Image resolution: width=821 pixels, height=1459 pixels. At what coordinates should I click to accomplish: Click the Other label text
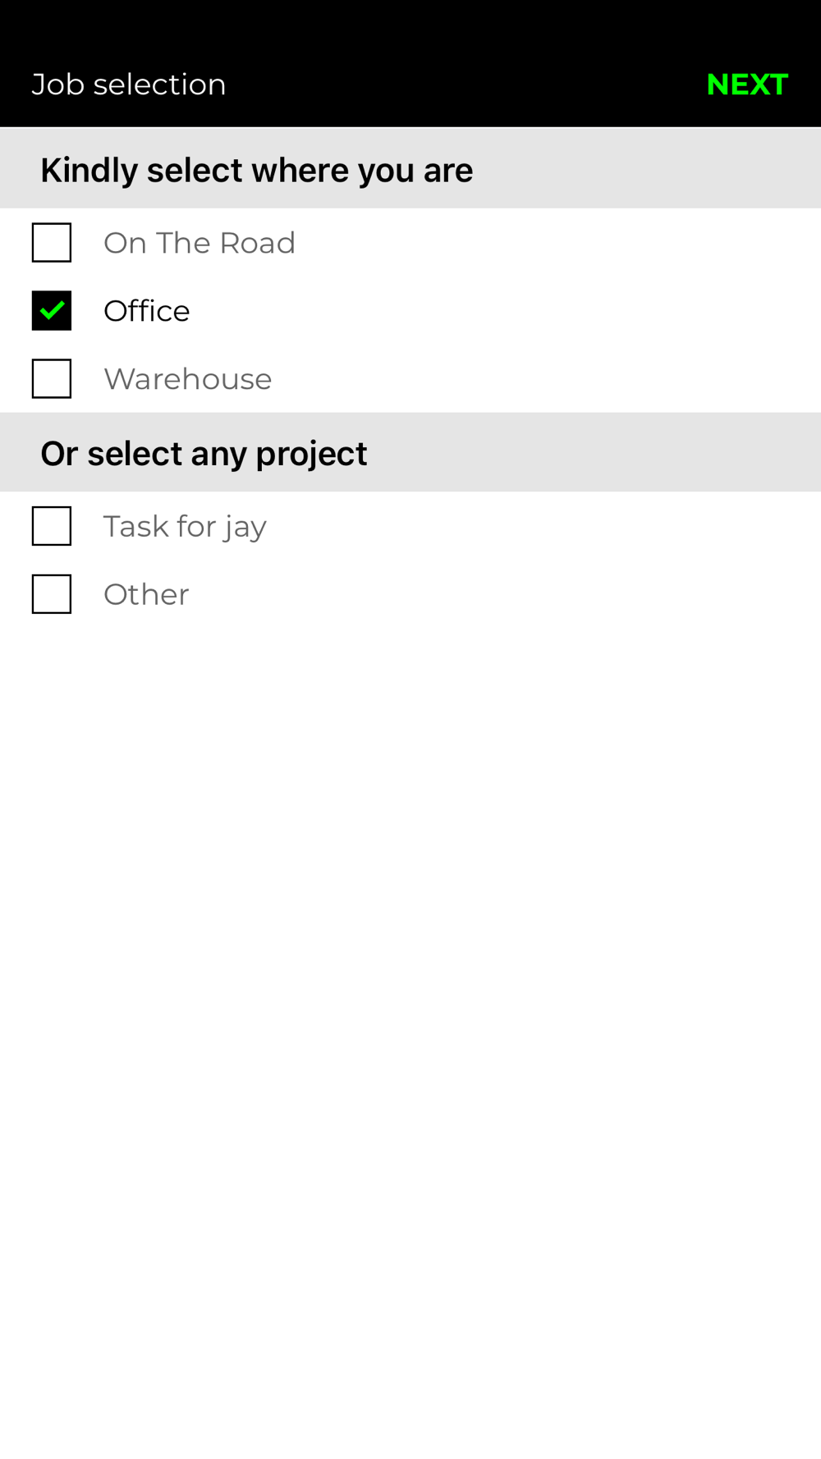(x=146, y=594)
